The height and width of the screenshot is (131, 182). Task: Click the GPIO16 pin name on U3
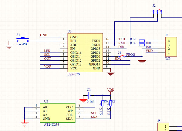tap(76, 53)
